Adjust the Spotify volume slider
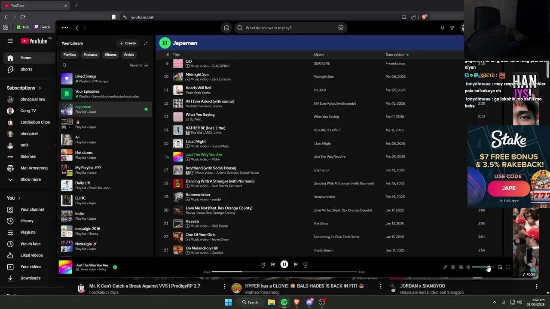 [x=483, y=267]
